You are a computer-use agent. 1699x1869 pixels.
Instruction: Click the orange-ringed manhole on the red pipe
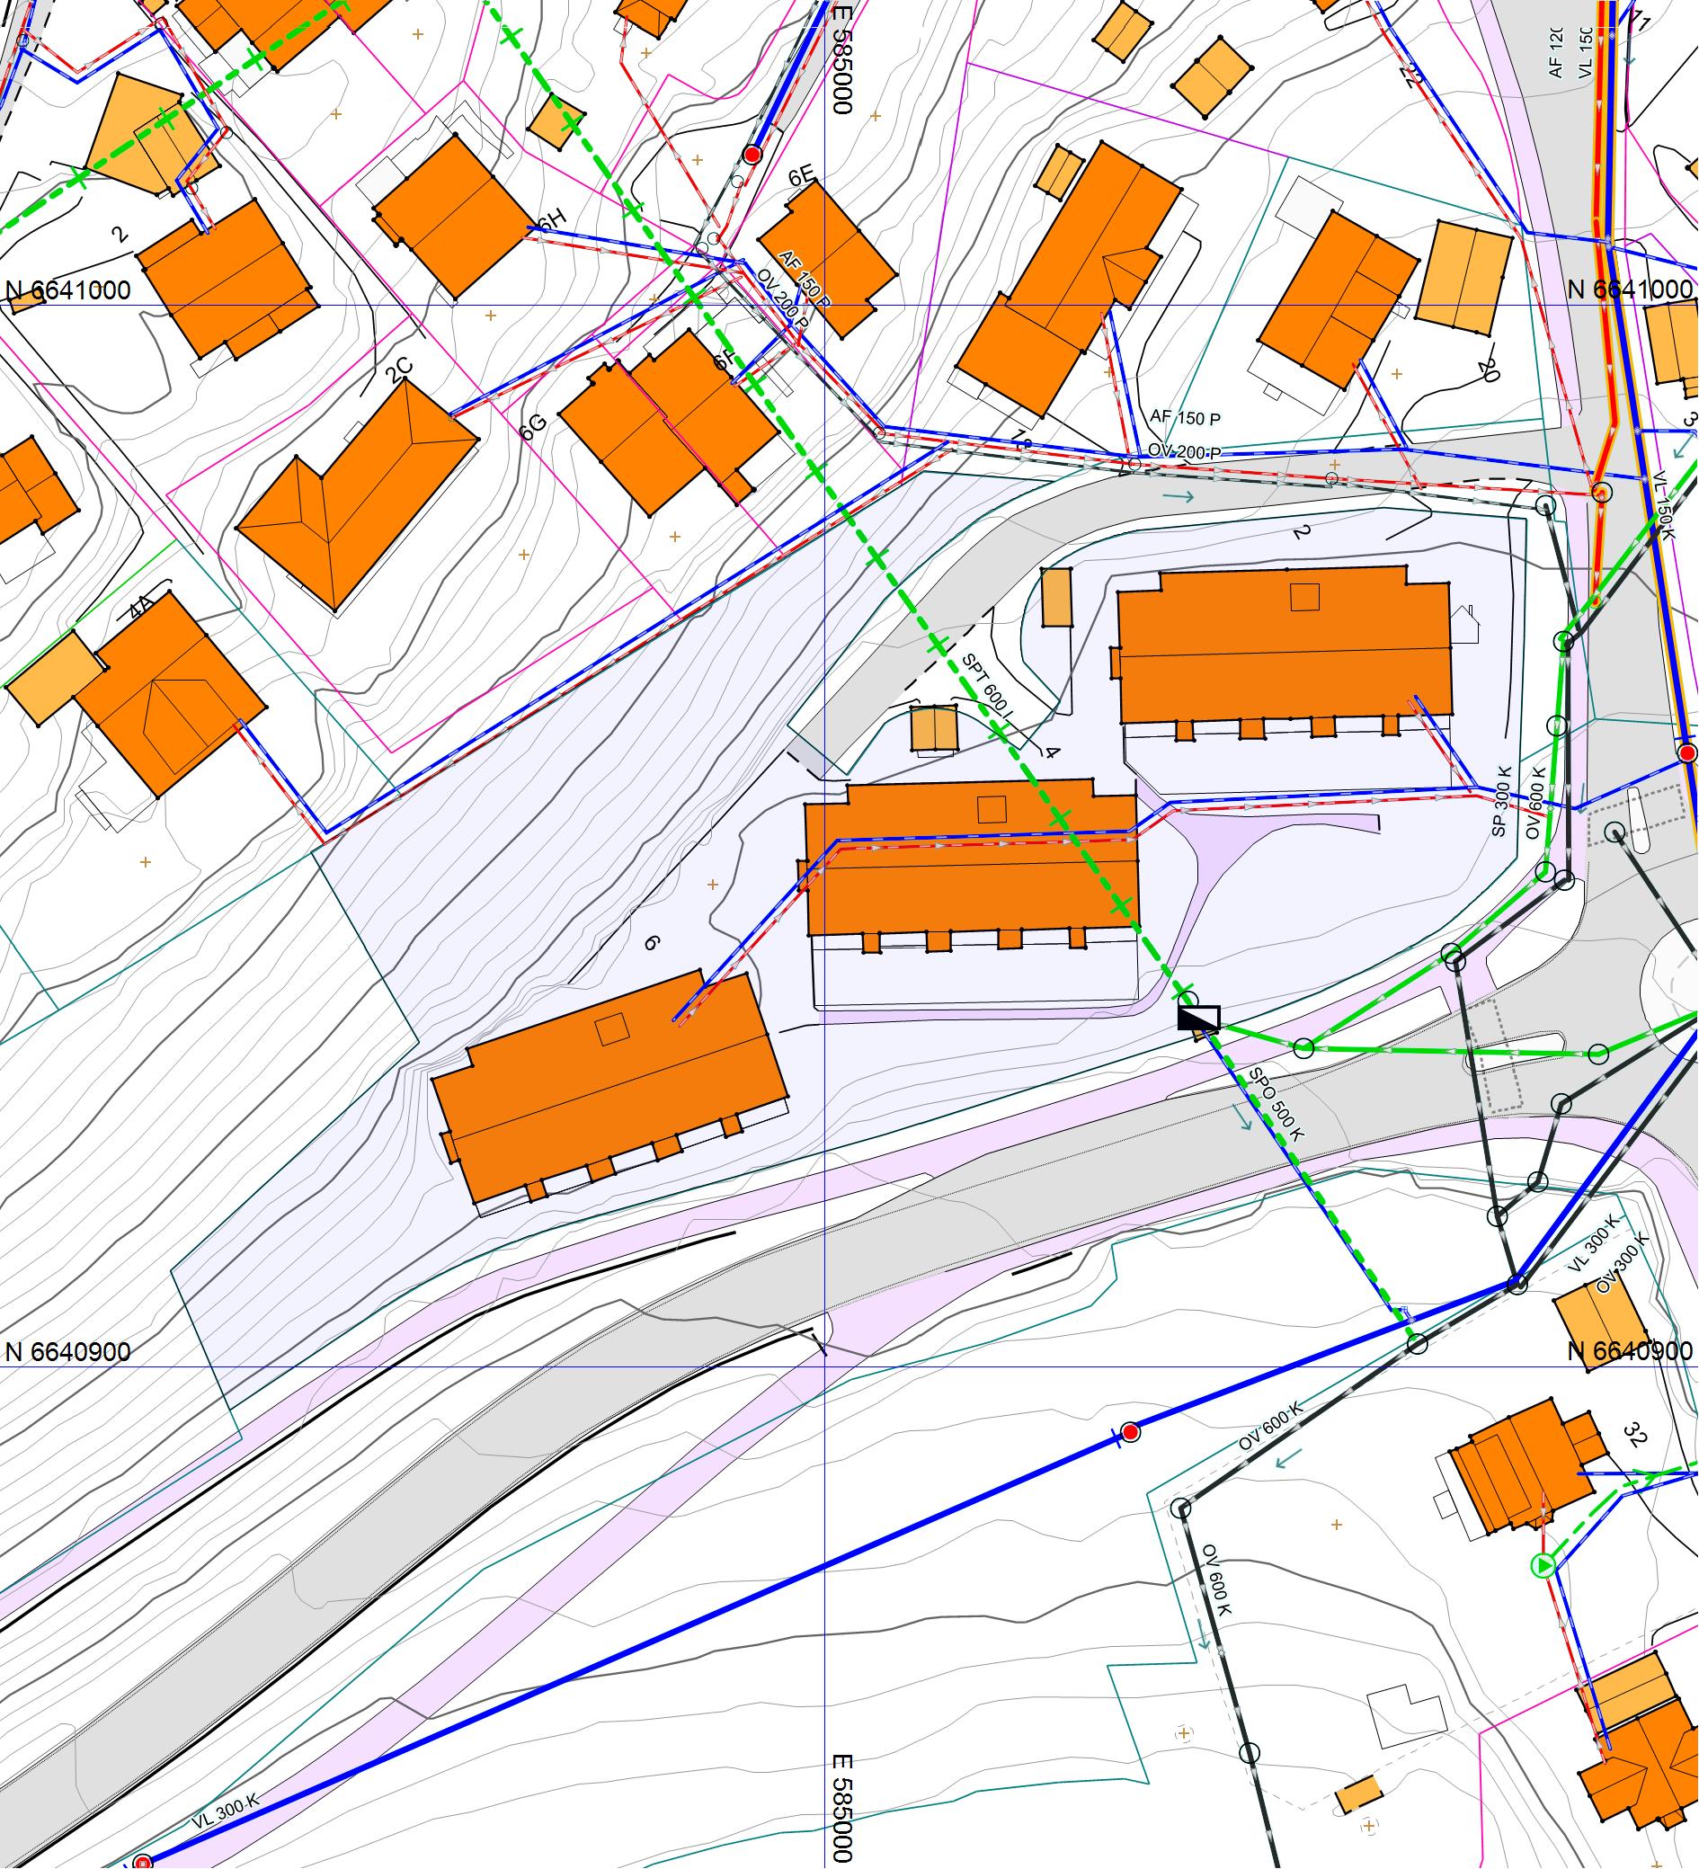[x=1601, y=493]
